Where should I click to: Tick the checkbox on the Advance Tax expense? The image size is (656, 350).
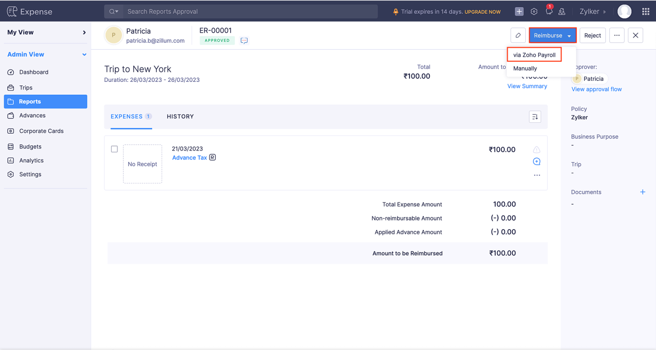(x=114, y=149)
